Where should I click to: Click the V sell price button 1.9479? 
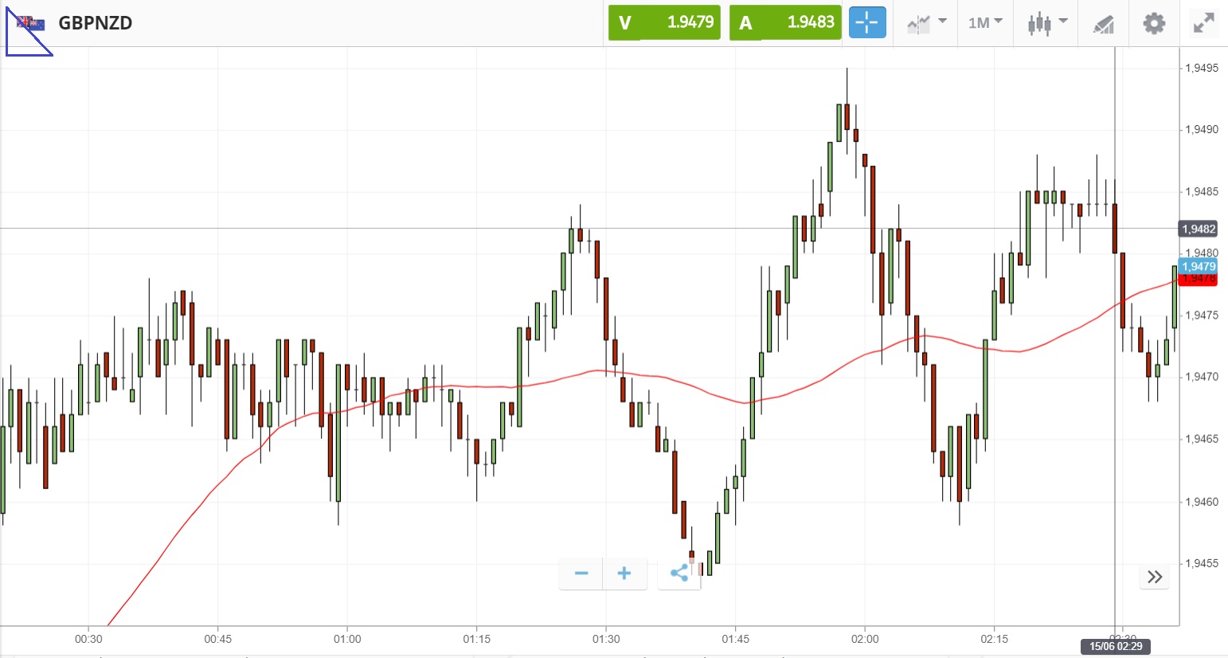[664, 22]
